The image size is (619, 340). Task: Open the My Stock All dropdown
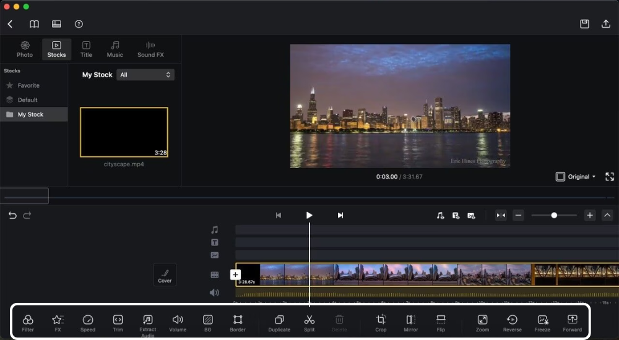(x=145, y=75)
